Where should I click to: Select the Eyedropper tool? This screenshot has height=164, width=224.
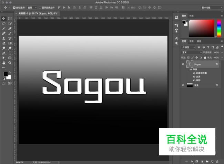click(10, 29)
